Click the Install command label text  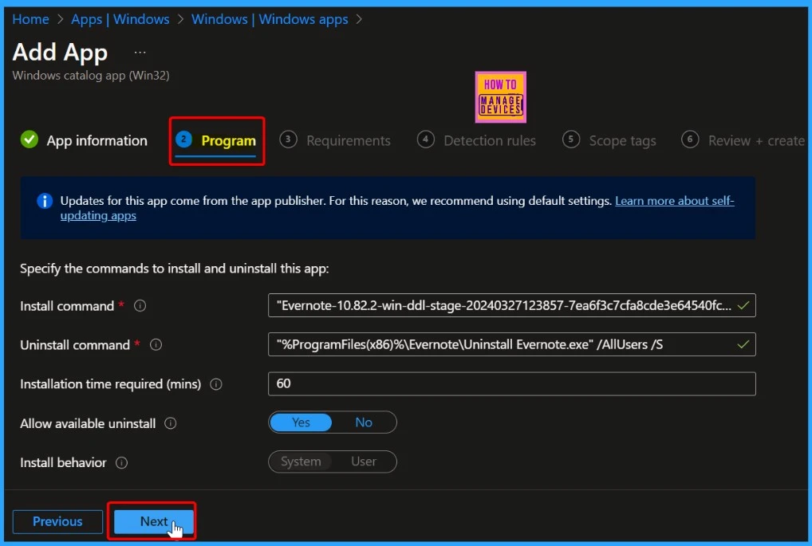click(x=67, y=306)
